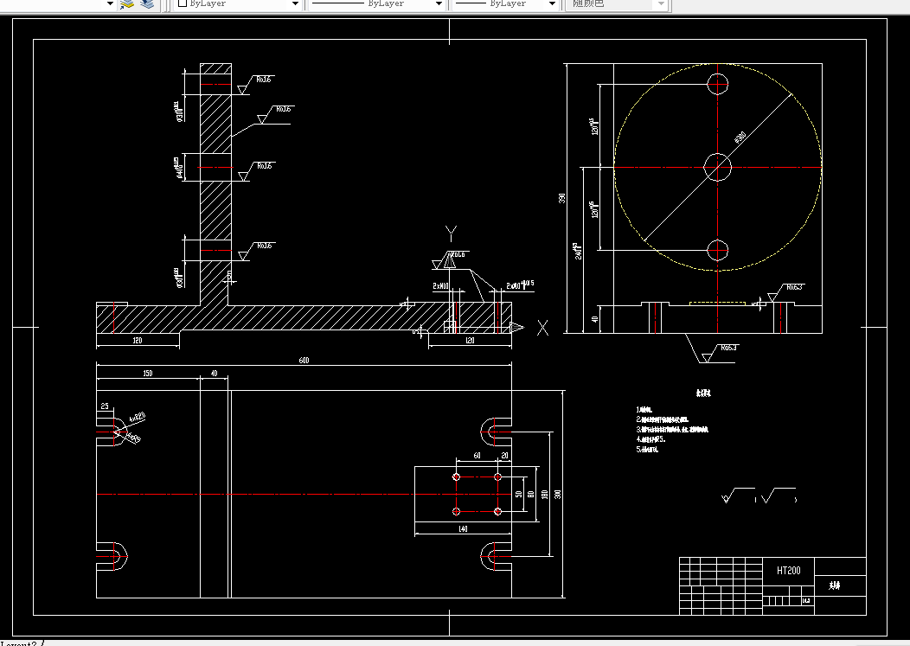Open the ByLayer linetype dropdown
The image size is (910, 646).
[x=439, y=3]
